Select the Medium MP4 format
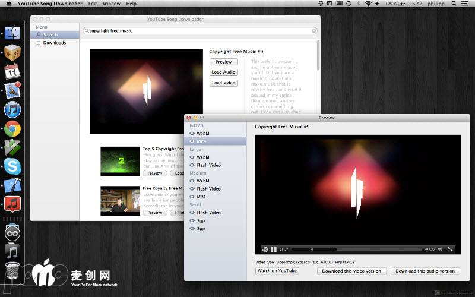This screenshot has width=475, height=297. point(201,197)
